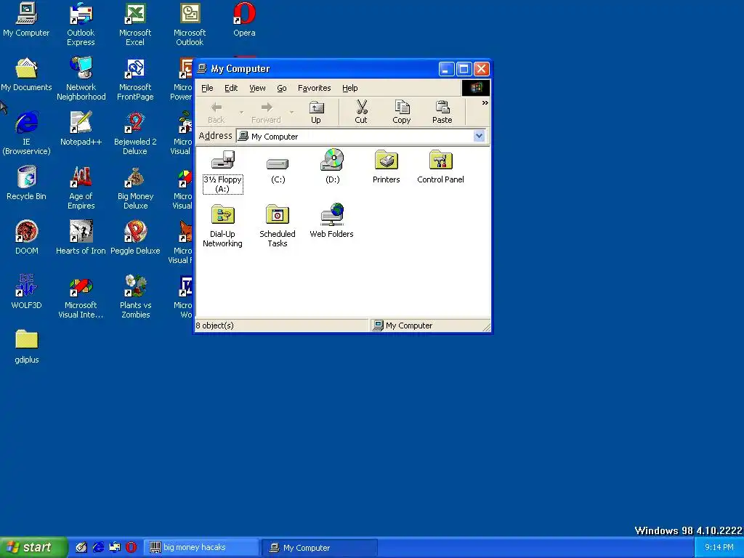Viewport: 744px width, 558px height.
Task: Select the My Computer desktop icon
Action: click(x=26, y=20)
